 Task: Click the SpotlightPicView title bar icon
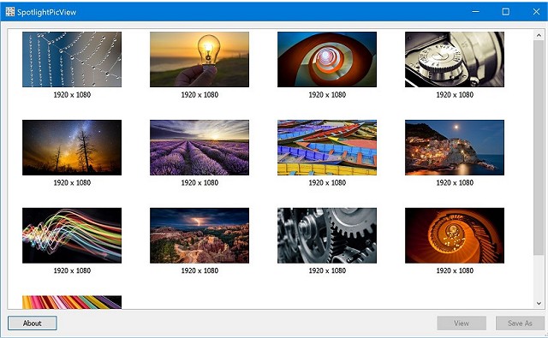10,11
